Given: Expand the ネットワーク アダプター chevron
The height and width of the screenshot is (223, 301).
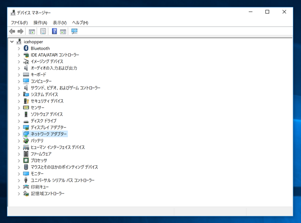Looking at the screenshot, I should [19, 134].
